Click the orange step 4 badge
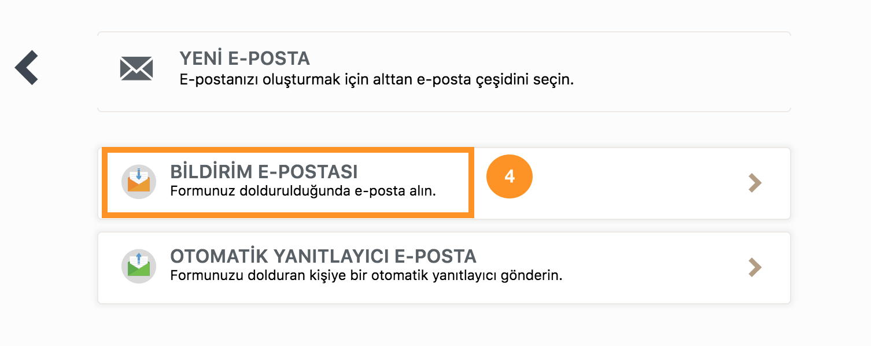This screenshot has height=346, width=871. pos(510,176)
